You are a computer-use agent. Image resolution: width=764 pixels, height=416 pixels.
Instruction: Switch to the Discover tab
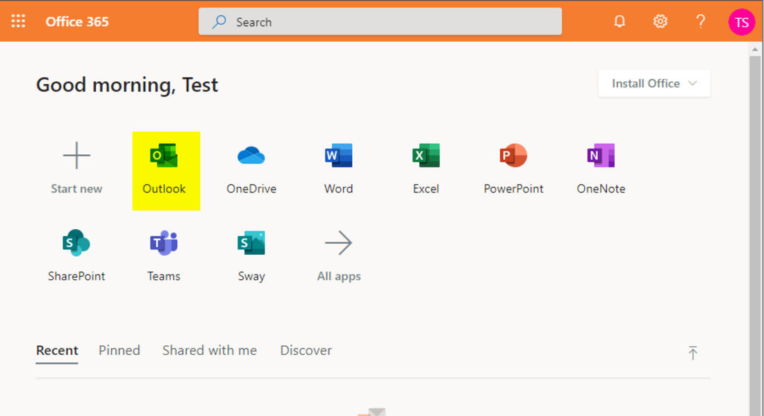point(306,350)
